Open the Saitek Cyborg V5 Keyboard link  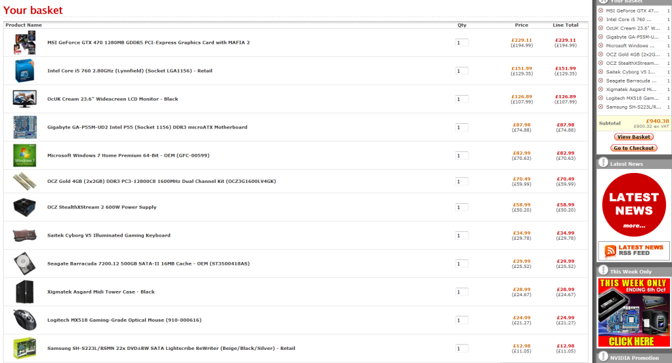tap(108, 235)
